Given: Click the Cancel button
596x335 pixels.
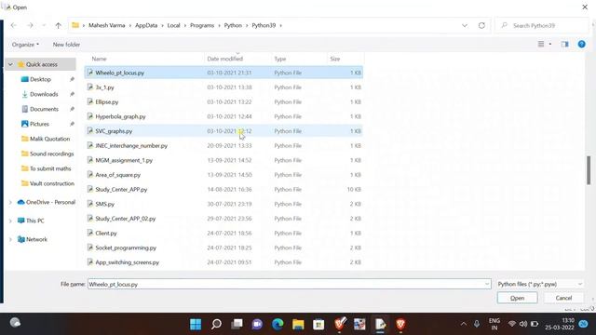Looking at the screenshot, I should (563, 298).
